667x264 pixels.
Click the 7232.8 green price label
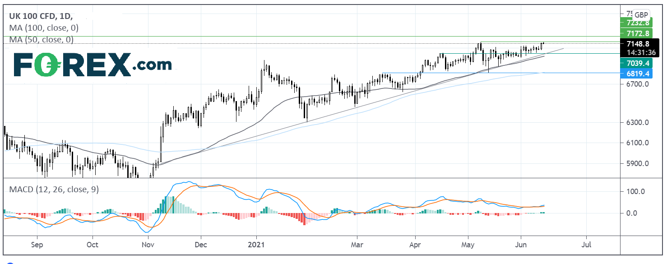tap(637, 23)
